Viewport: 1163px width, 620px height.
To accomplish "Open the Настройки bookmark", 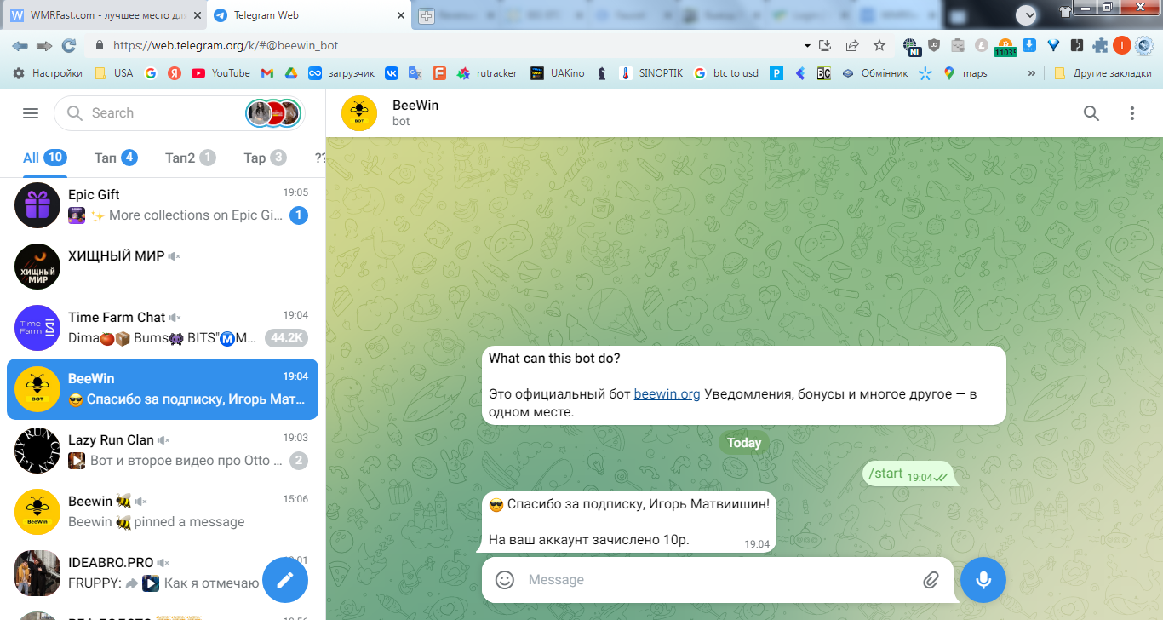I will coord(48,73).
